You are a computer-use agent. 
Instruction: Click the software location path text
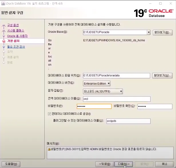[114, 40]
